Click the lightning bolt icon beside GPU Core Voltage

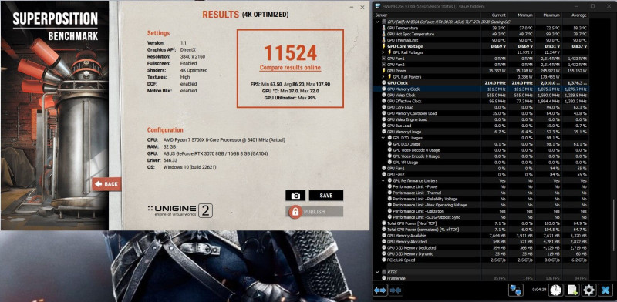point(383,46)
